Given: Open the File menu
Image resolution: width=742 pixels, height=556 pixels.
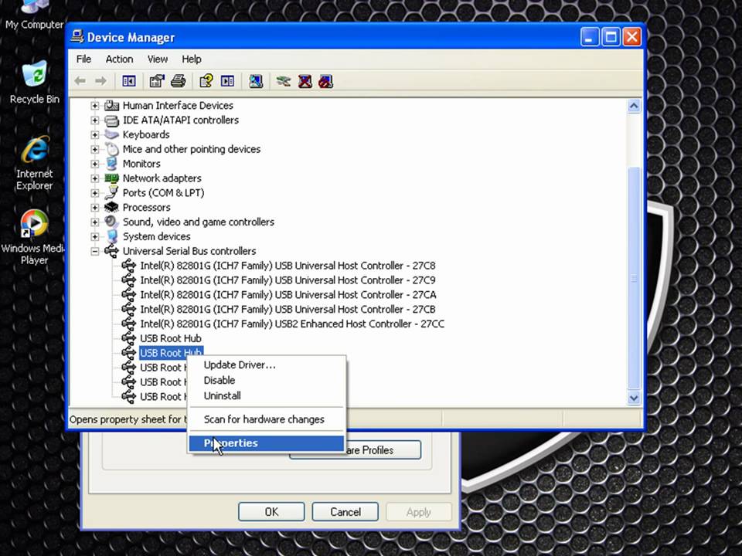Looking at the screenshot, I should (83, 59).
